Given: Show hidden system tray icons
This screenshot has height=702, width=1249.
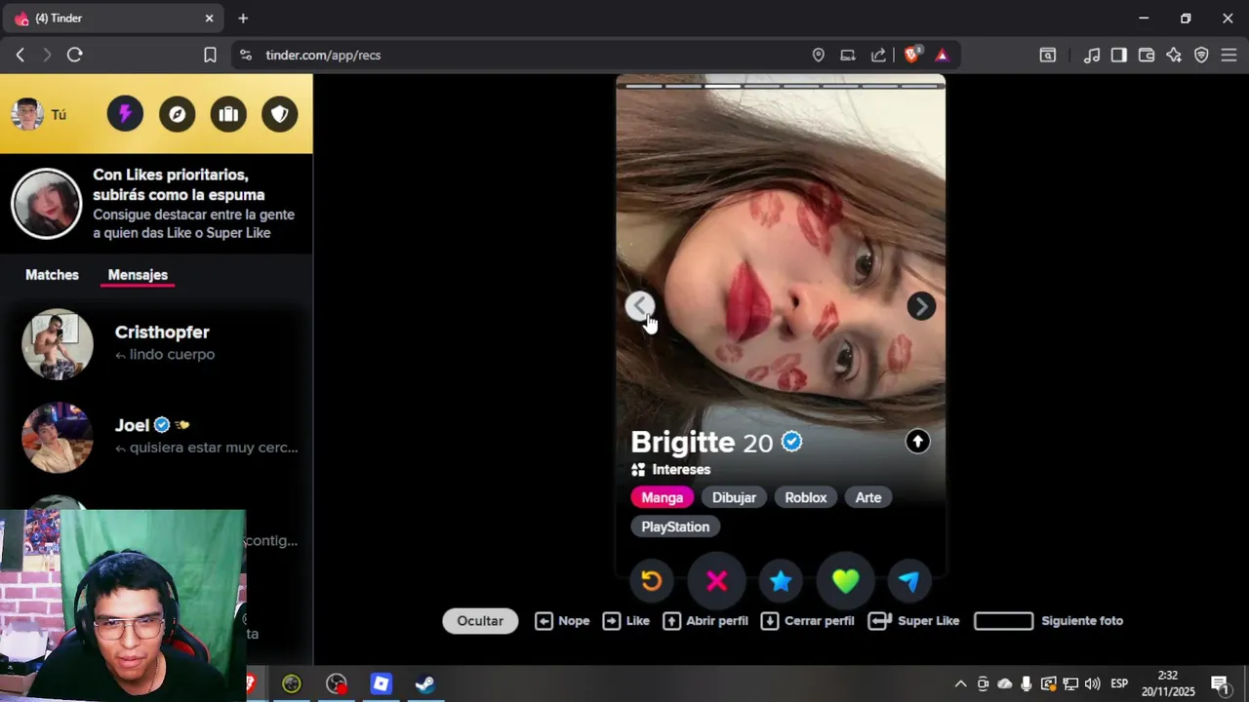Looking at the screenshot, I should coord(960,683).
